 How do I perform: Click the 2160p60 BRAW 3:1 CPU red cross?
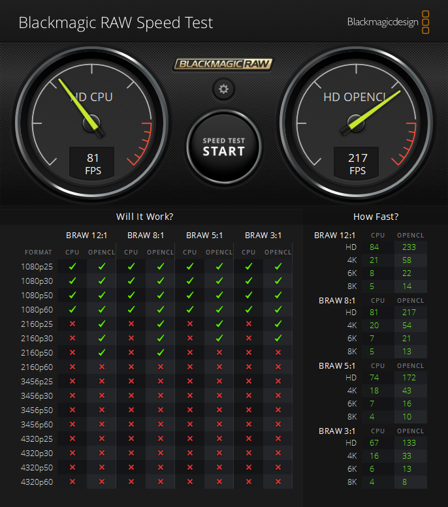point(249,367)
